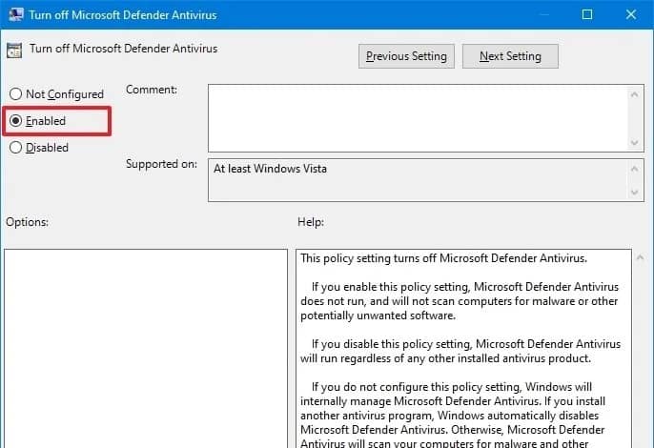This screenshot has height=448, width=654.
Task: Click the policy icon beside the setting title
Action: pos(14,51)
